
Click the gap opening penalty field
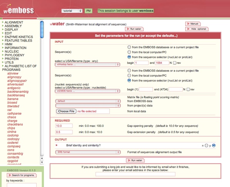(x=64, y=126)
